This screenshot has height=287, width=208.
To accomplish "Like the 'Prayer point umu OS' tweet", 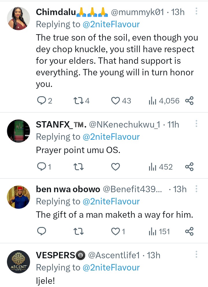I will 116,167.
